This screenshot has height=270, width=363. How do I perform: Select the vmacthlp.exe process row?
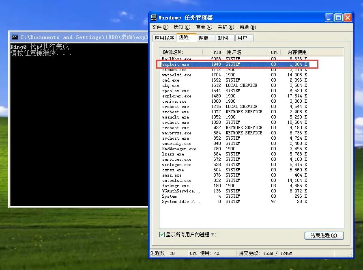(x=235, y=143)
